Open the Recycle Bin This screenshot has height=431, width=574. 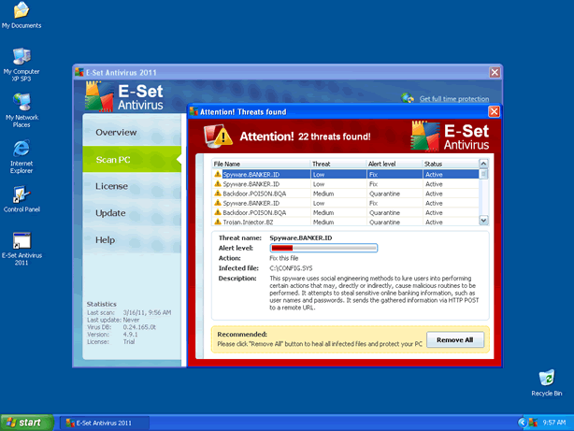point(546,378)
